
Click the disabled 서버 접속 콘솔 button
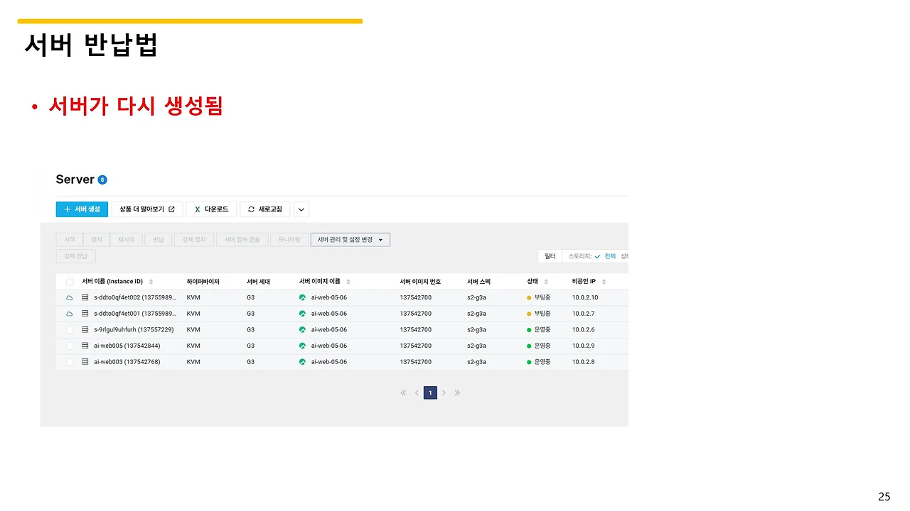pos(242,240)
